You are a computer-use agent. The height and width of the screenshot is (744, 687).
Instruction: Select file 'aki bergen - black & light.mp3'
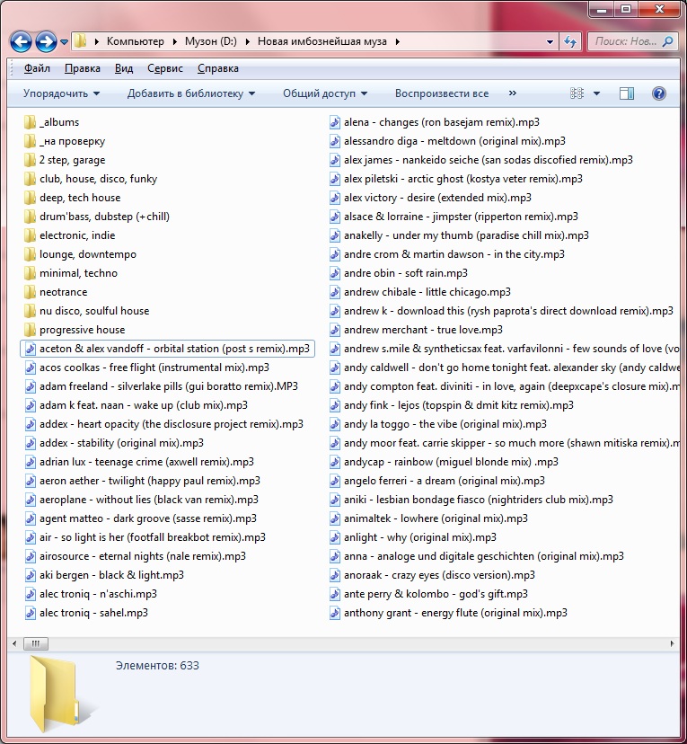(111, 575)
